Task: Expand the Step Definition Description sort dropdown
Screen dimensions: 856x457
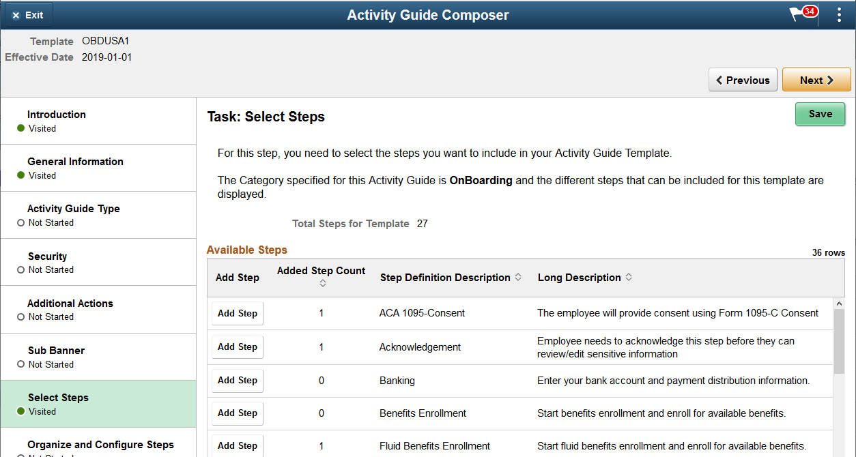Action: [519, 277]
